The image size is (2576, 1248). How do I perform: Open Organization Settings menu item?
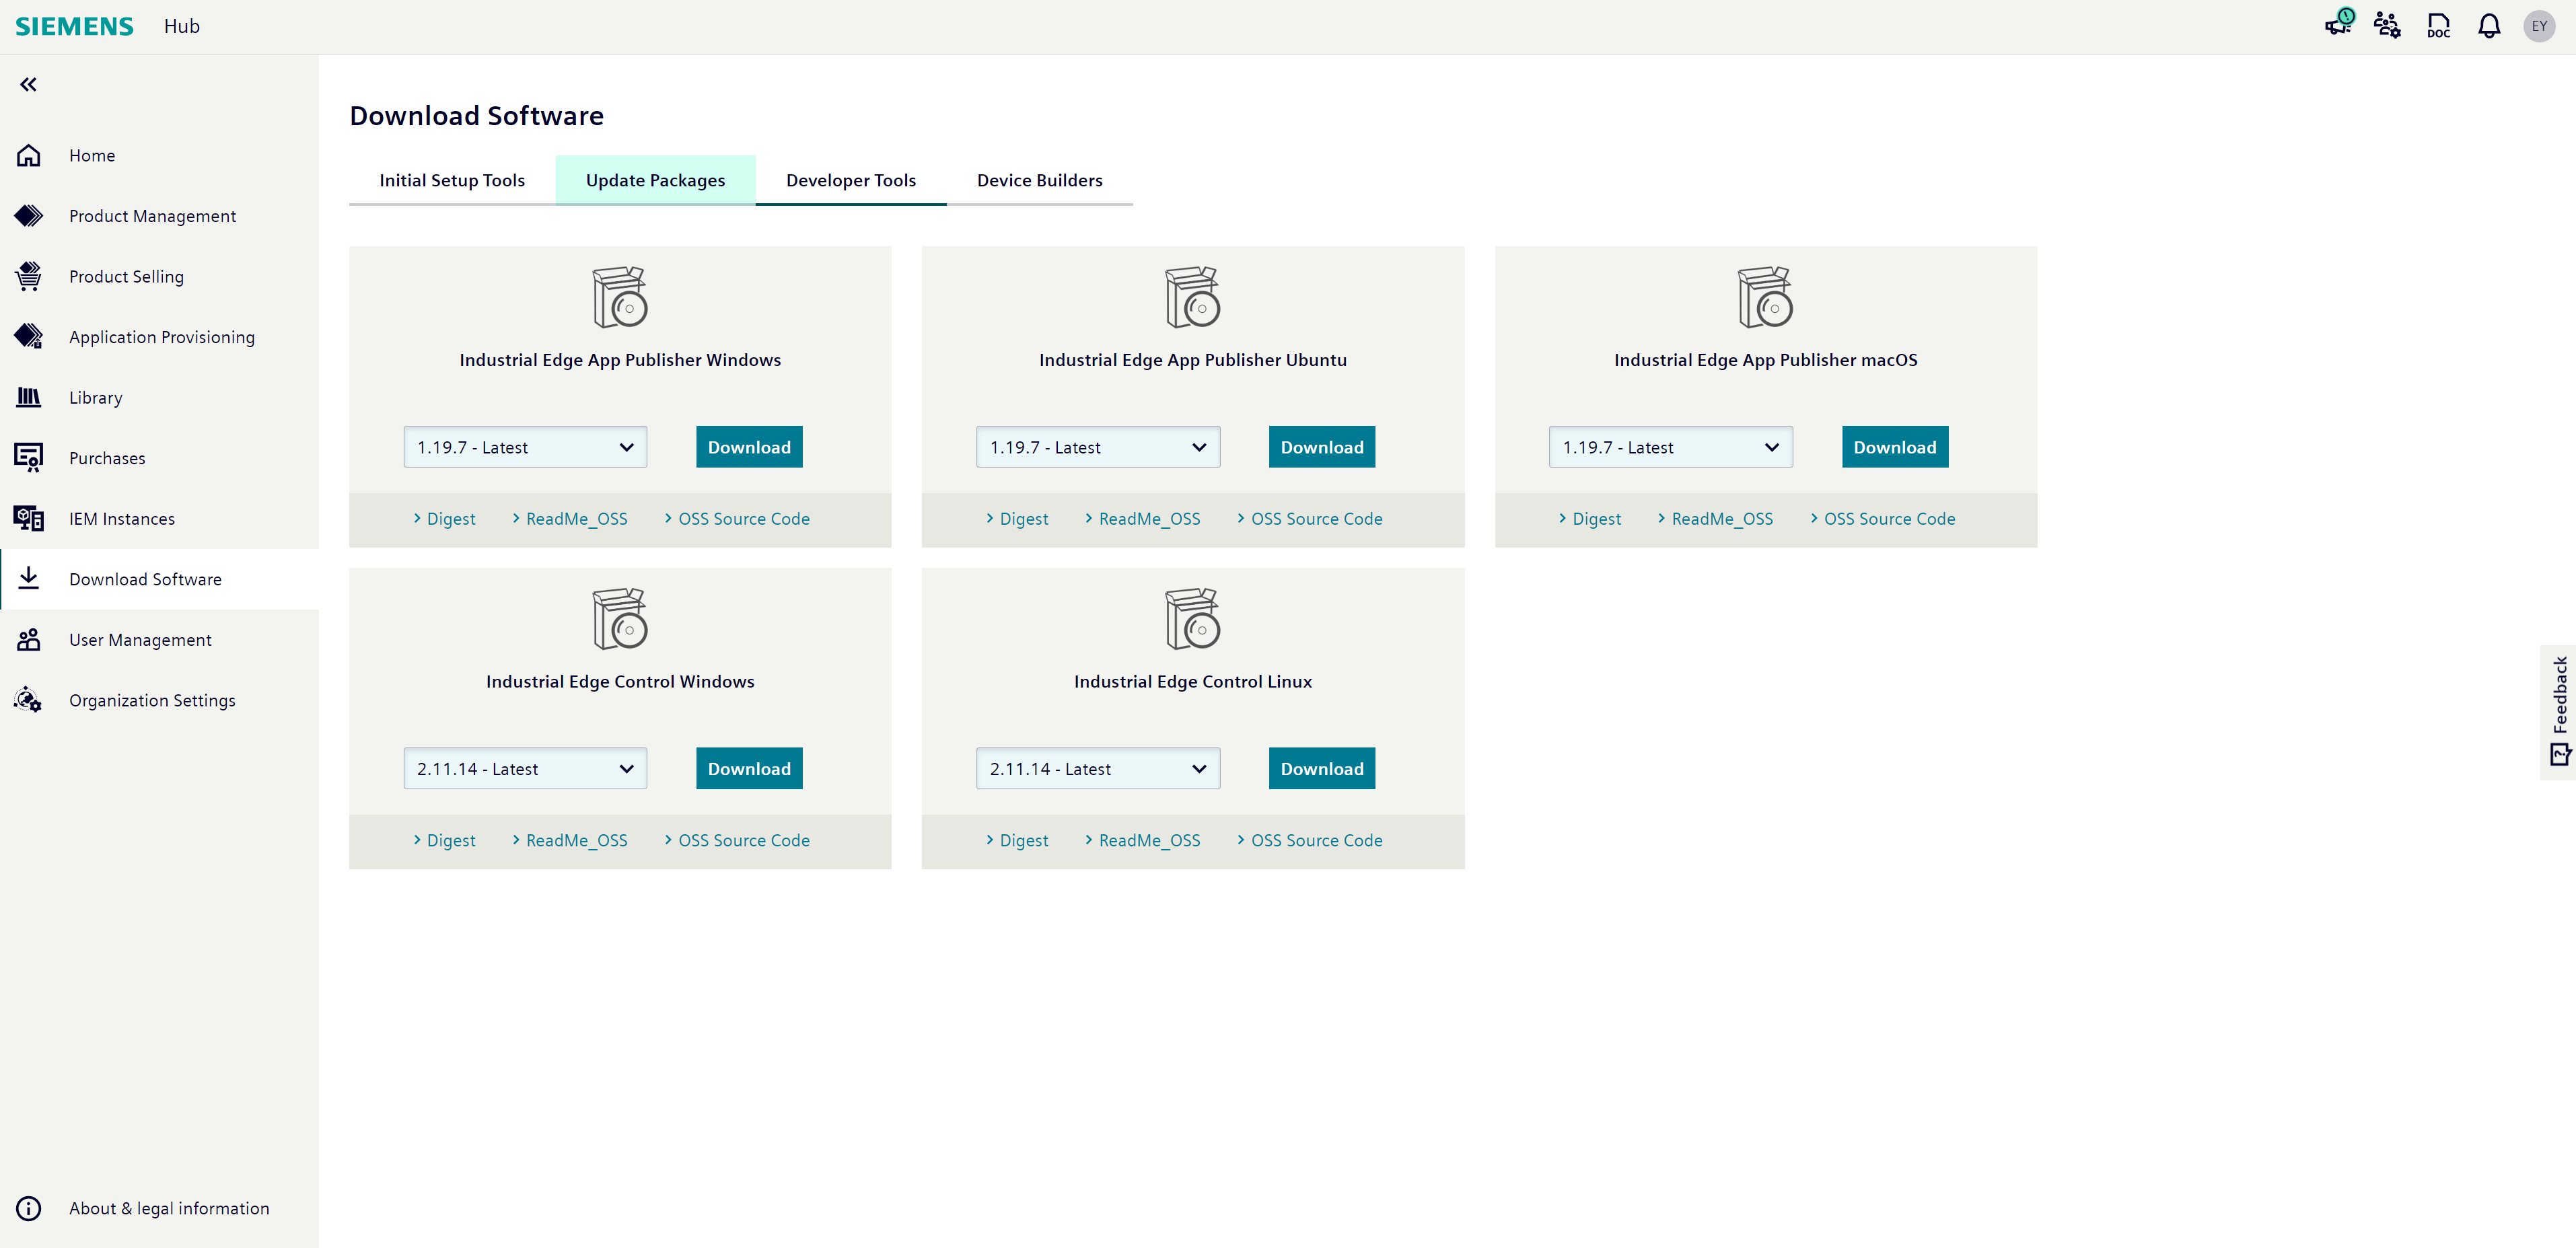coord(159,700)
